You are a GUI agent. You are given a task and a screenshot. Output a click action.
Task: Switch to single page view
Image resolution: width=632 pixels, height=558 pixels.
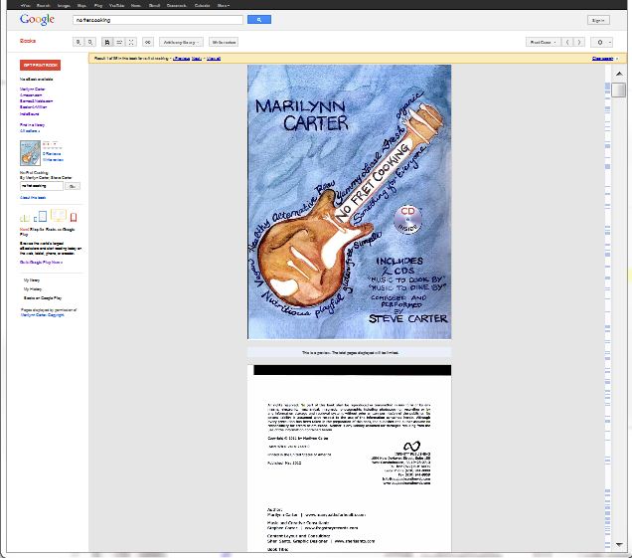[x=107, y=43]
